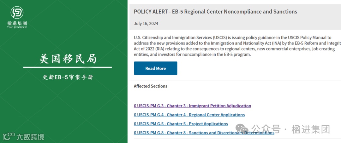Click the Affected Sections heading
This screenshot has height=143, width=341.
150,86
